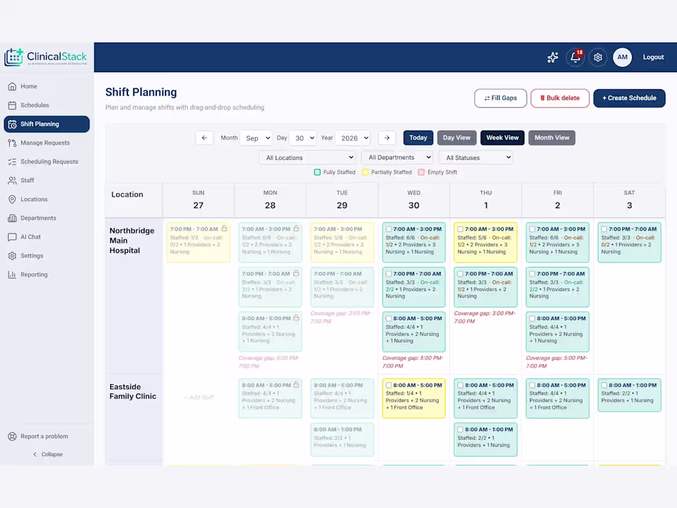Expand the All Locations filter

point(308,158)
